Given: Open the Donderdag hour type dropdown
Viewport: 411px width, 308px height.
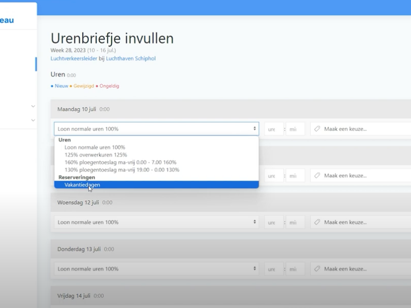Looking at the screenshot, I should coord(156,269).
